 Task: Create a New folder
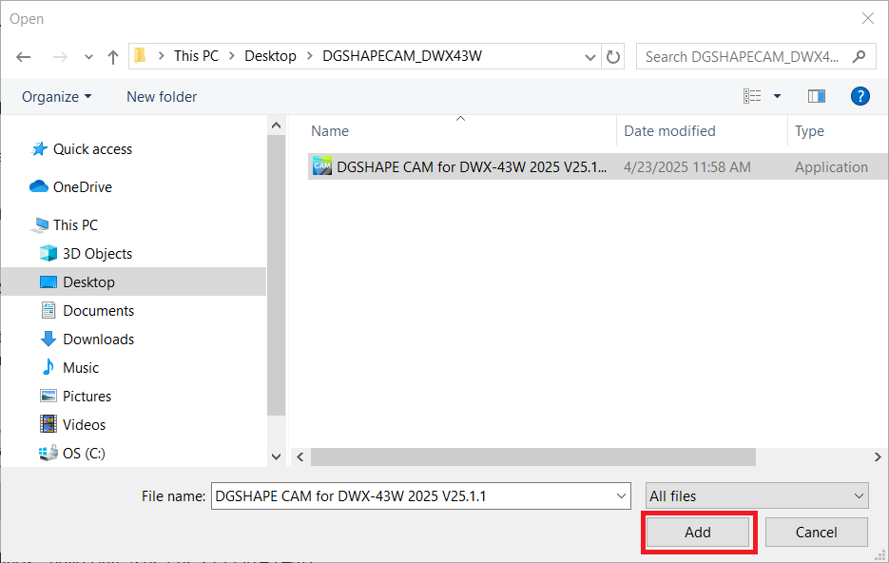162,97
